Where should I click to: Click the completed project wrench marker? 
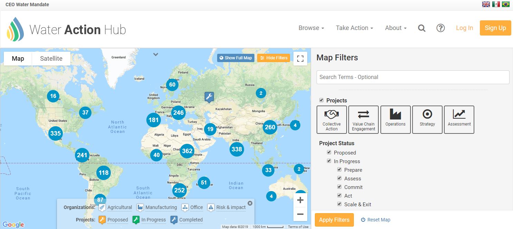click(209, 97)
